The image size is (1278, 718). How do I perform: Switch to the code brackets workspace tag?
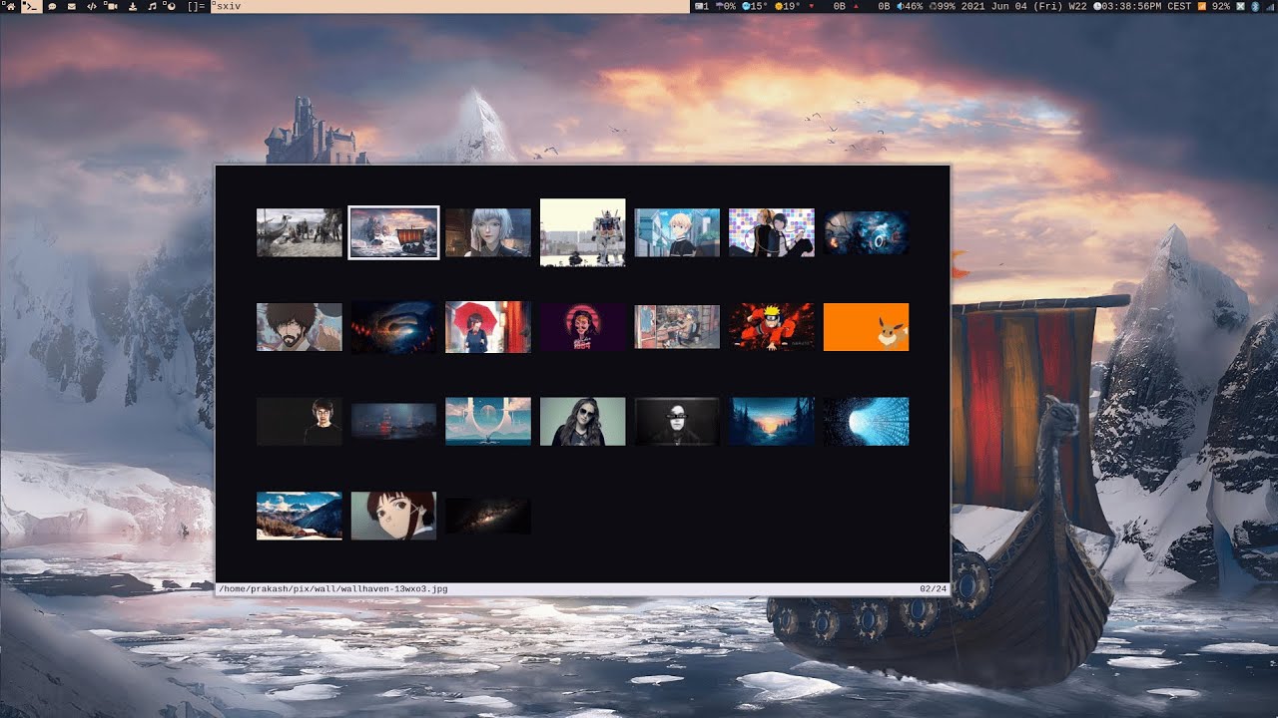pyautogui.click(x=92, y=6)
